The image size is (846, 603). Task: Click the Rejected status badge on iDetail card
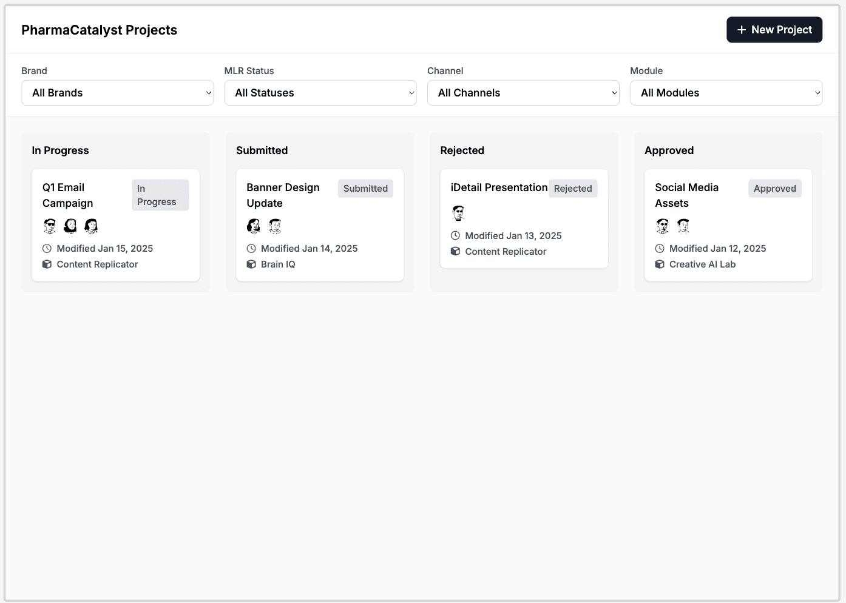point(573,189)
